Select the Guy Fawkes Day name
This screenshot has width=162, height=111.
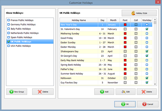[x=69, y=82]
